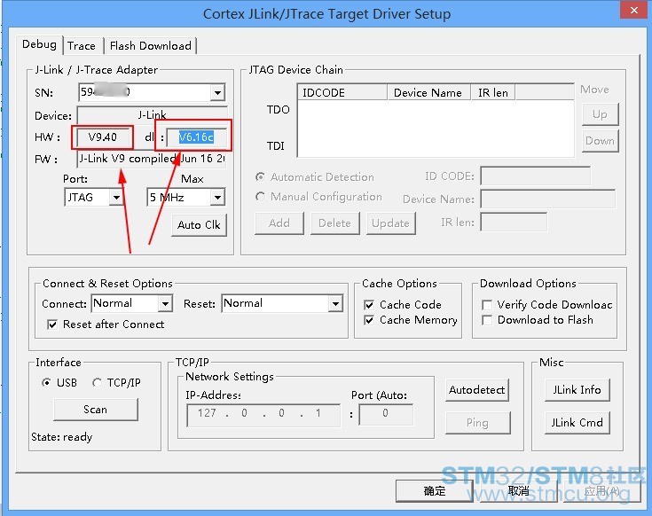
Task: Enable Verify Code Download checkbox
Action: point(487,305)
